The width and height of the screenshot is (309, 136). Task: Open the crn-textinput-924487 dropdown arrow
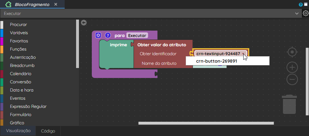coord(244,54)
